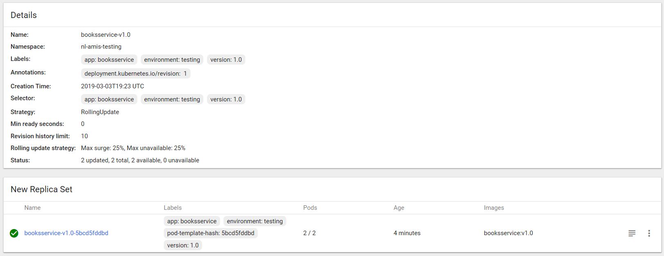Click the pod-template-hash label chip
Screen dimensions: 664x256
211,233
